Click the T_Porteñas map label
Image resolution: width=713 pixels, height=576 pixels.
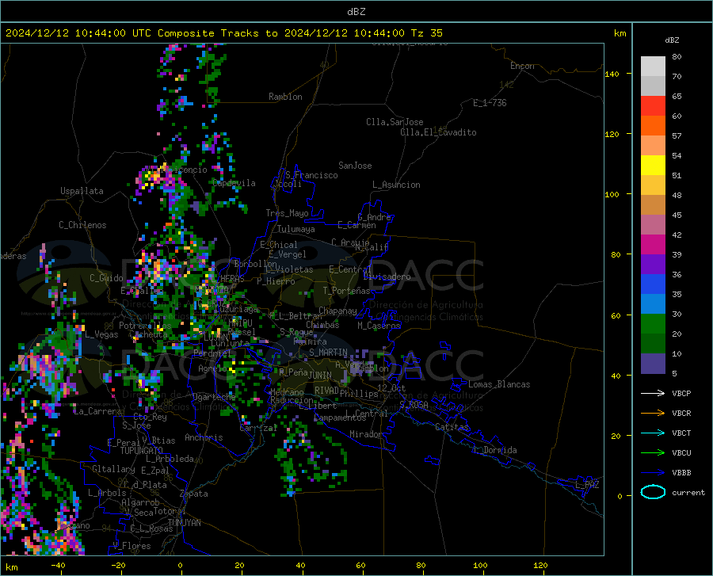pyautogui.click(x=346, y=291)
